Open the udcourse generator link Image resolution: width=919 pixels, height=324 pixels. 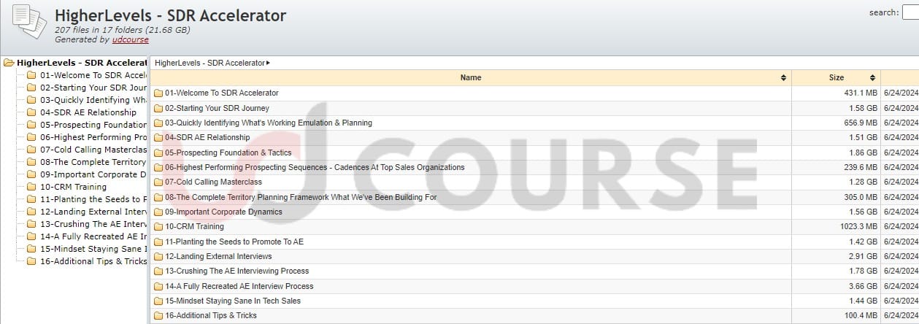[x=130, y=39]
